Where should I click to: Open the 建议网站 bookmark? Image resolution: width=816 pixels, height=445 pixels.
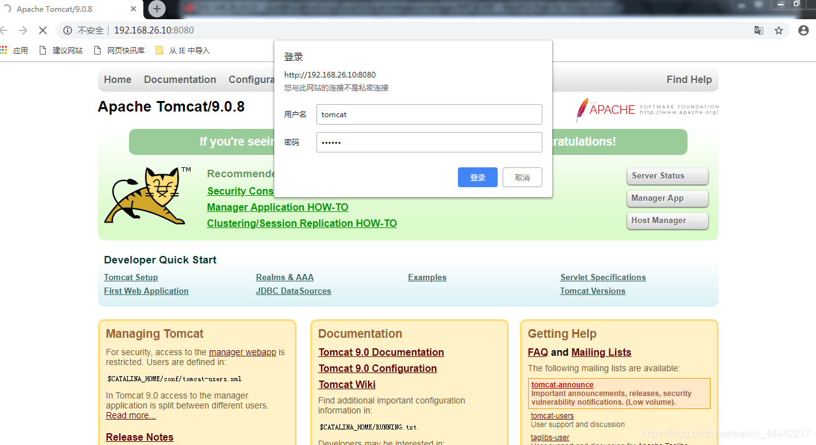click(x=61, y=50)
